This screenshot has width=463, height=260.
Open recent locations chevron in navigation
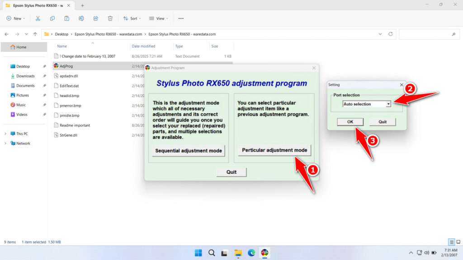point(26,34)
